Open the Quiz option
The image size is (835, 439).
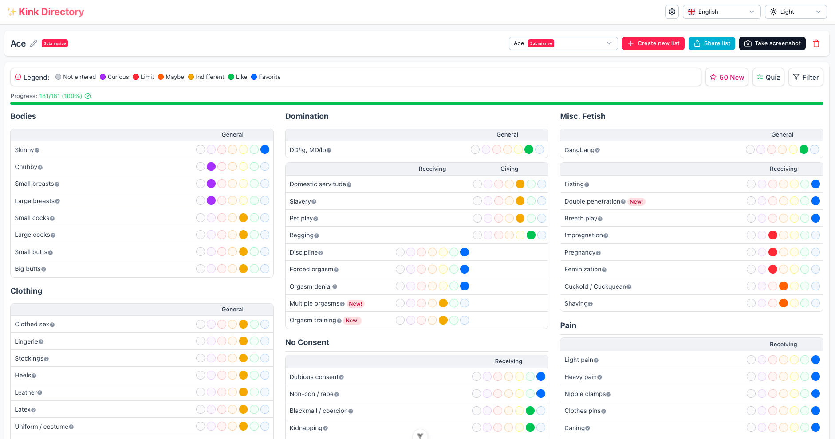pyautogui.click(x=768, y=77)
